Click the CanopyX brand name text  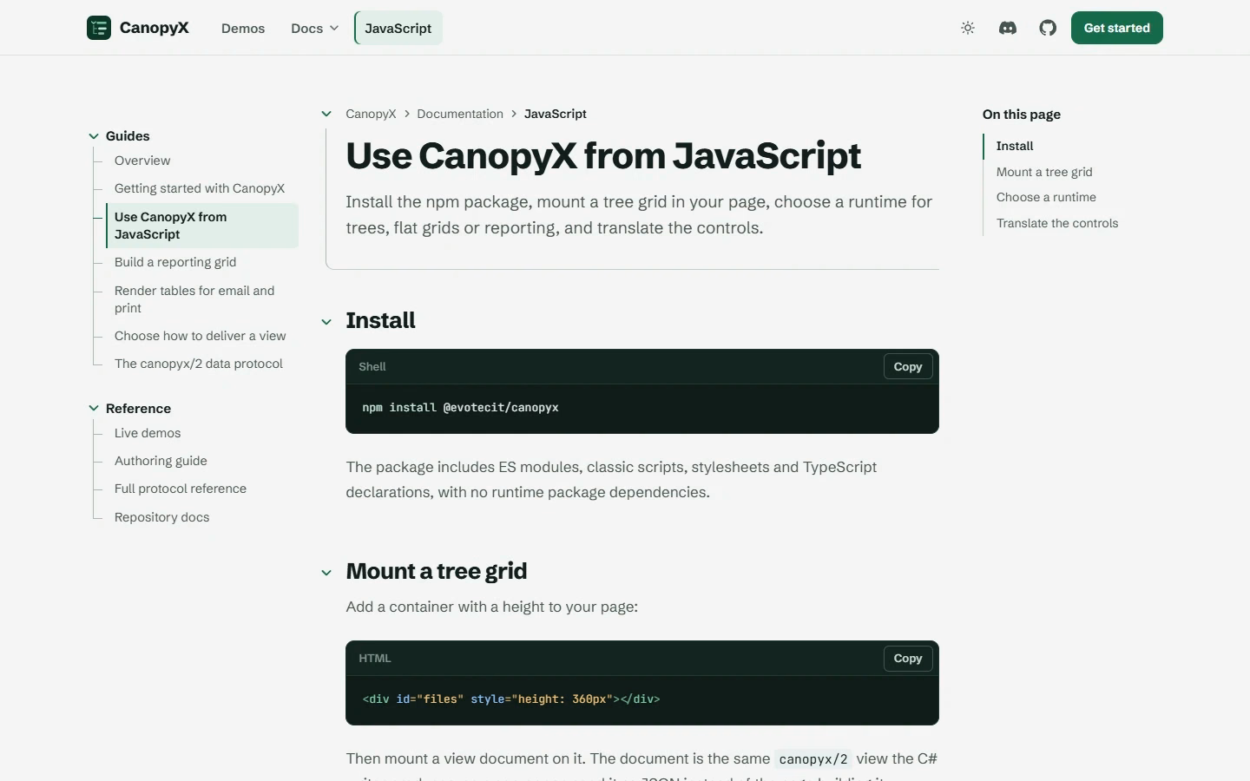point(155,28)
